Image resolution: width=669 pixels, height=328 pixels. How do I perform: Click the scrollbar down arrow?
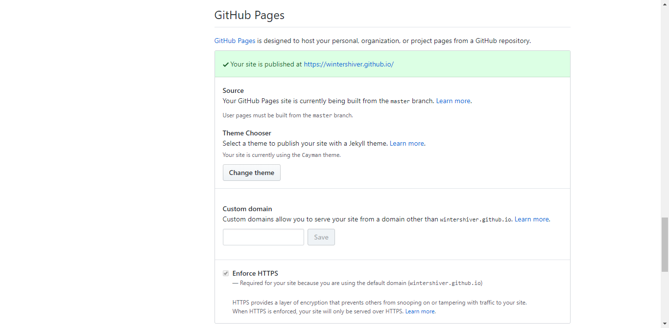click(x=665, y=324)
